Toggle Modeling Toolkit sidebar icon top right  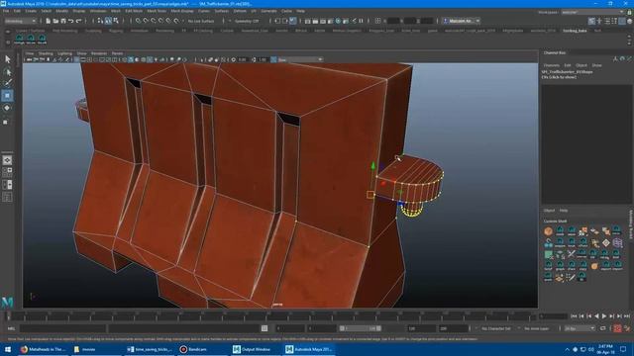pos(591,21)
